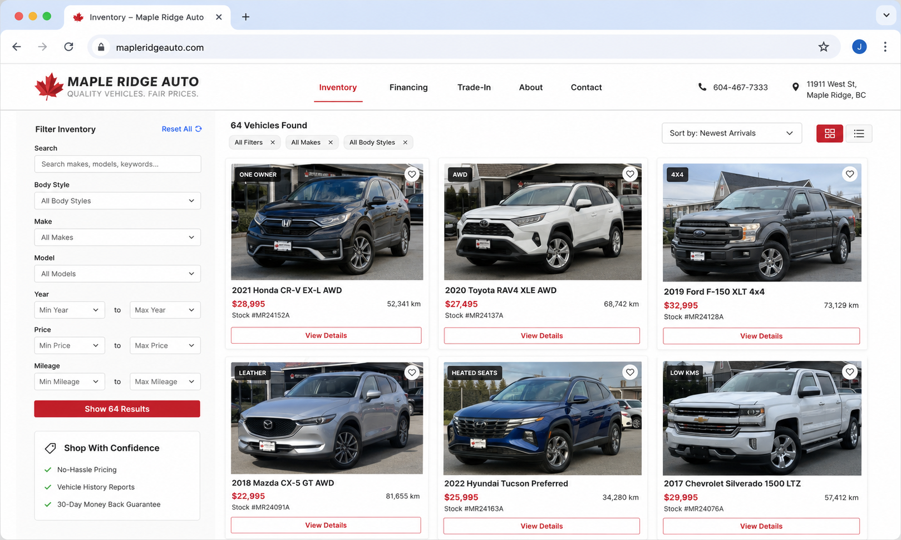Image resolution: width=901 pixels, height=540 pixels.
Task: Favorite the 2019 Ford F-150 heart icon
Action: point(850,174)
